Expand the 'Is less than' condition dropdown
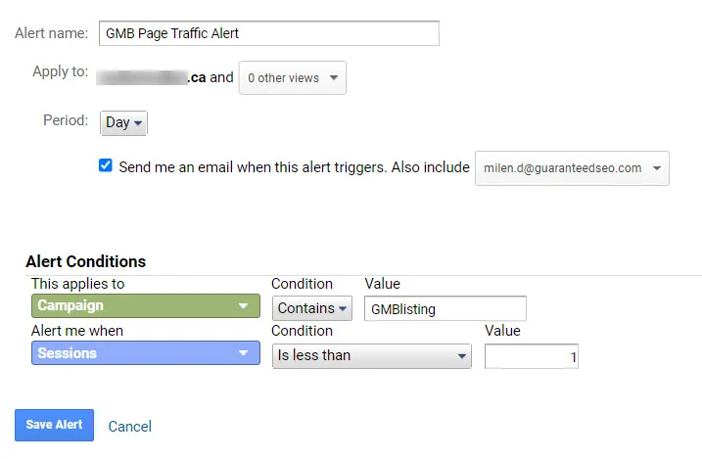The image size is (702, 459). (371, 356)
